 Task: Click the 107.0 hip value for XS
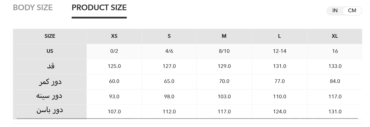pos(114,112)
